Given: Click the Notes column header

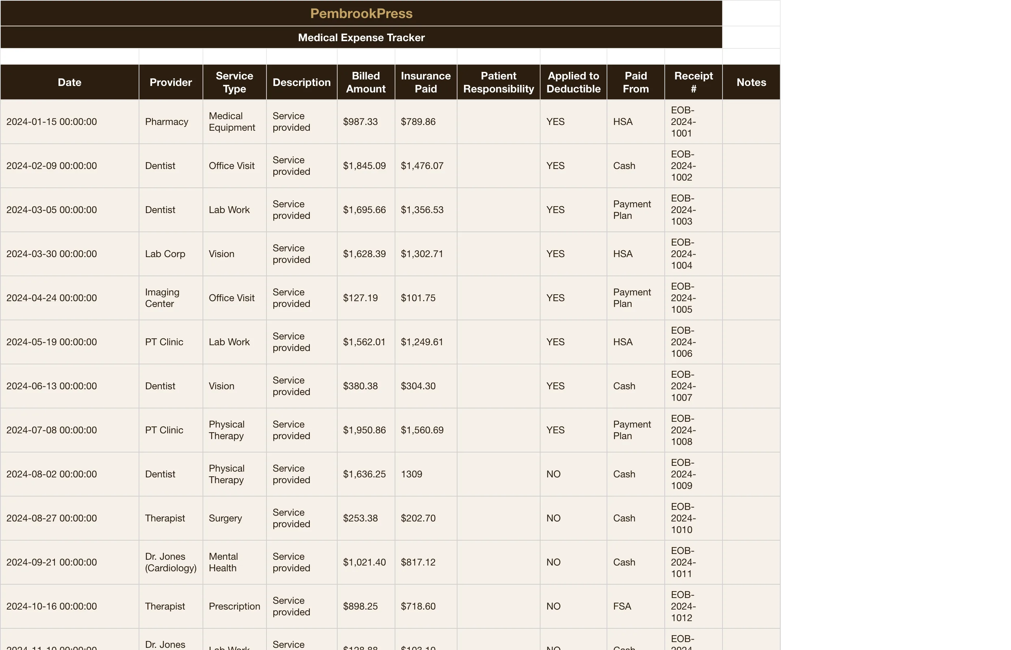Looking at the screenshot, I should [751, 82].
